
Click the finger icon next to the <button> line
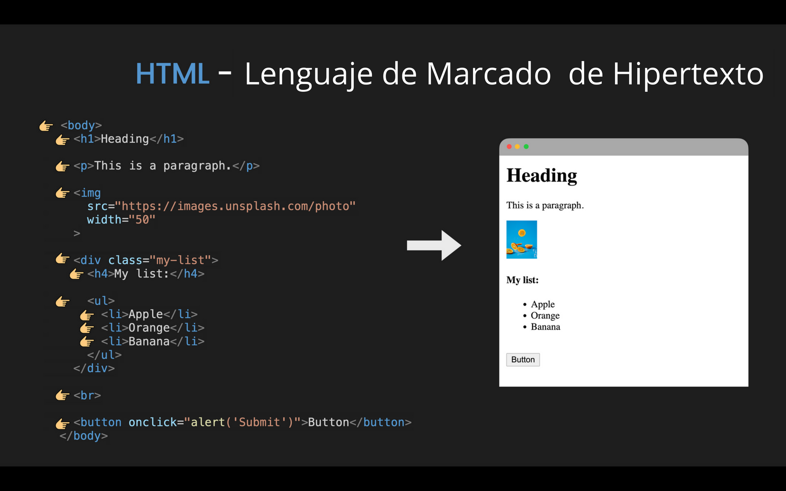coord(63,423)
